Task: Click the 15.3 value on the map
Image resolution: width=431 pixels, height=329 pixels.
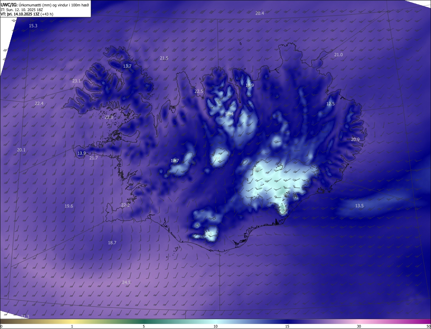Action: point(33,26)
